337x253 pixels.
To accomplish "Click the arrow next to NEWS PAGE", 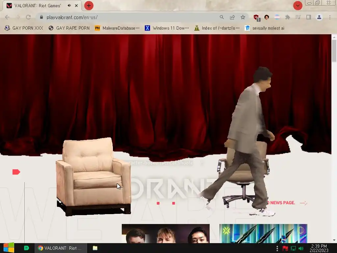I will (303, 203).
